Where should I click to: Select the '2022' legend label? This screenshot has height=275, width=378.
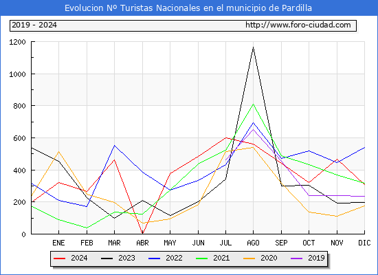coord(174,258)
